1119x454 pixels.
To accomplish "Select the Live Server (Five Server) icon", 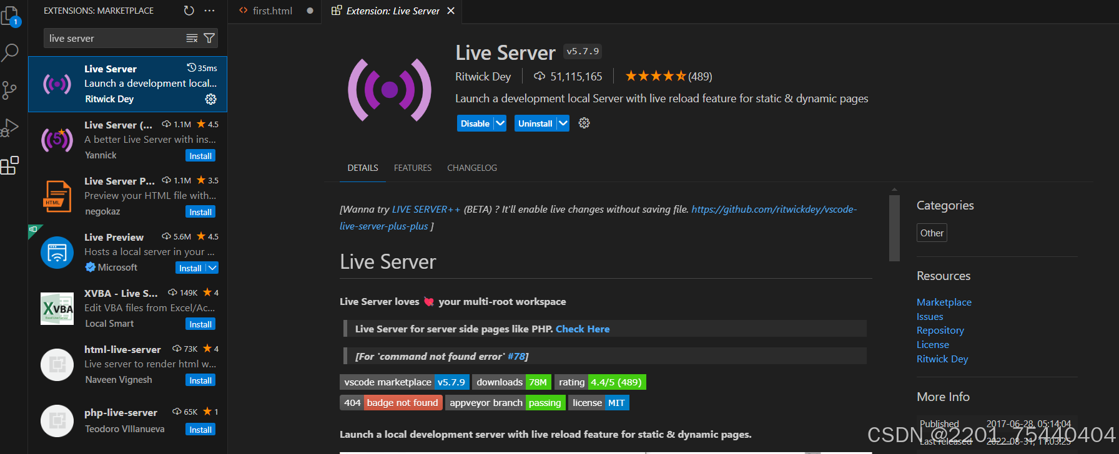I will tap(57, 140).
